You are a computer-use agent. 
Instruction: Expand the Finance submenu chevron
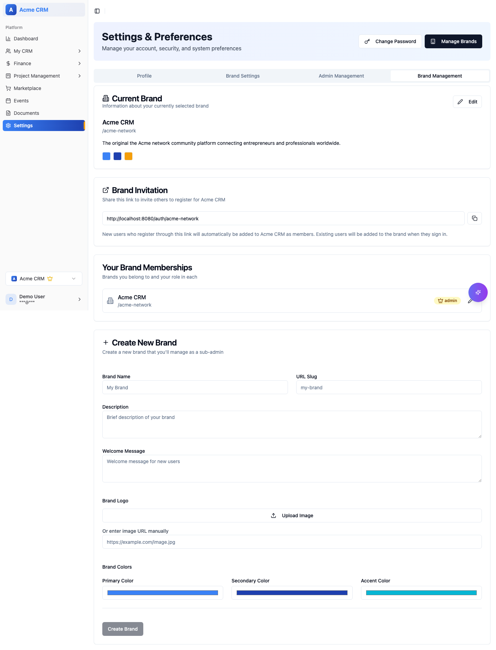click(x=80, y=63)
